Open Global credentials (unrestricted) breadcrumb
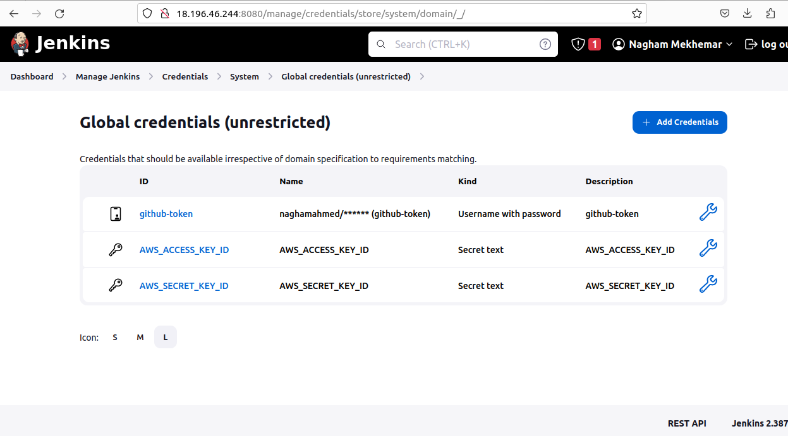 pyautogui.click(x=346, y=76)
